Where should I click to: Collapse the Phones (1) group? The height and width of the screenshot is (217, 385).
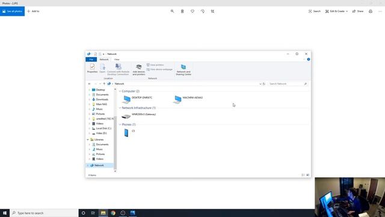(x=120, y=125)
